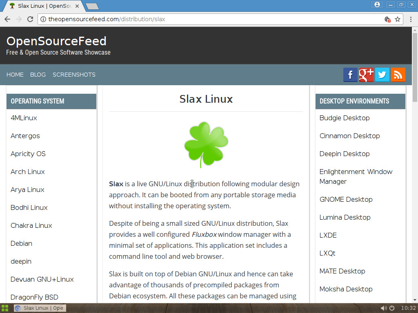Open the SCREENSHOTS navigation item

74,75
